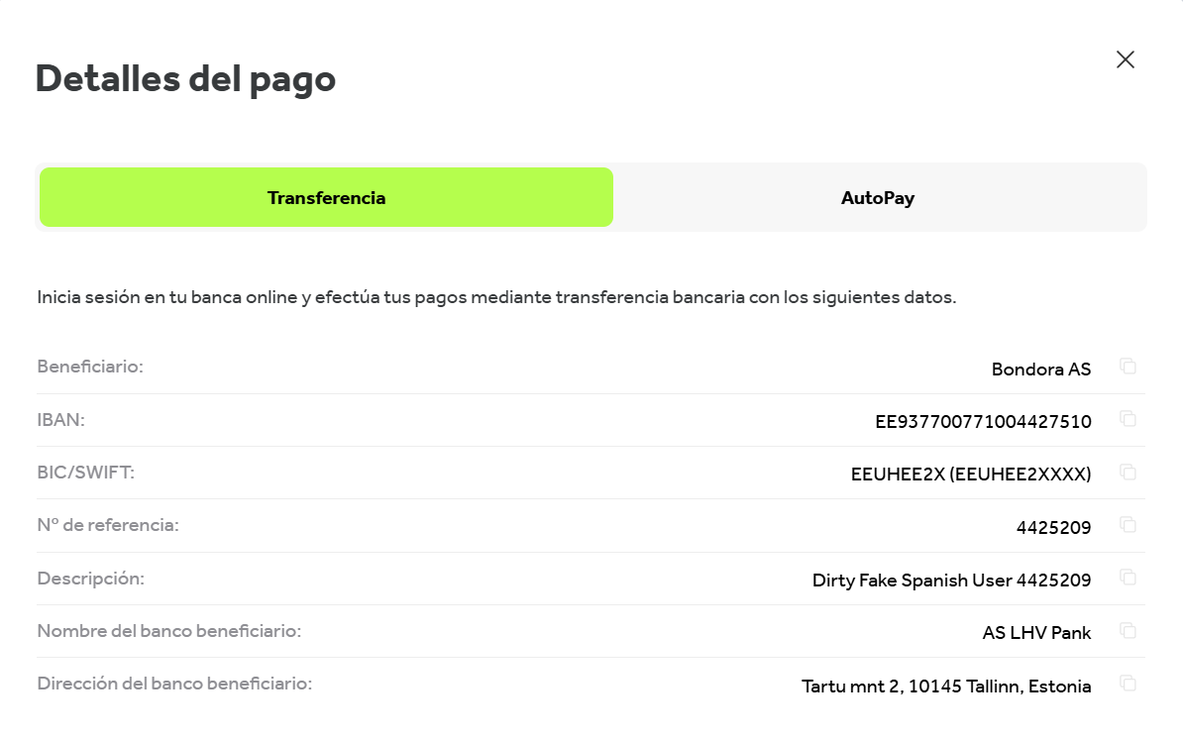1183x740 pixels.
Task: Click the Bondora AS beneficiary name
Action: pos(1041,369)
